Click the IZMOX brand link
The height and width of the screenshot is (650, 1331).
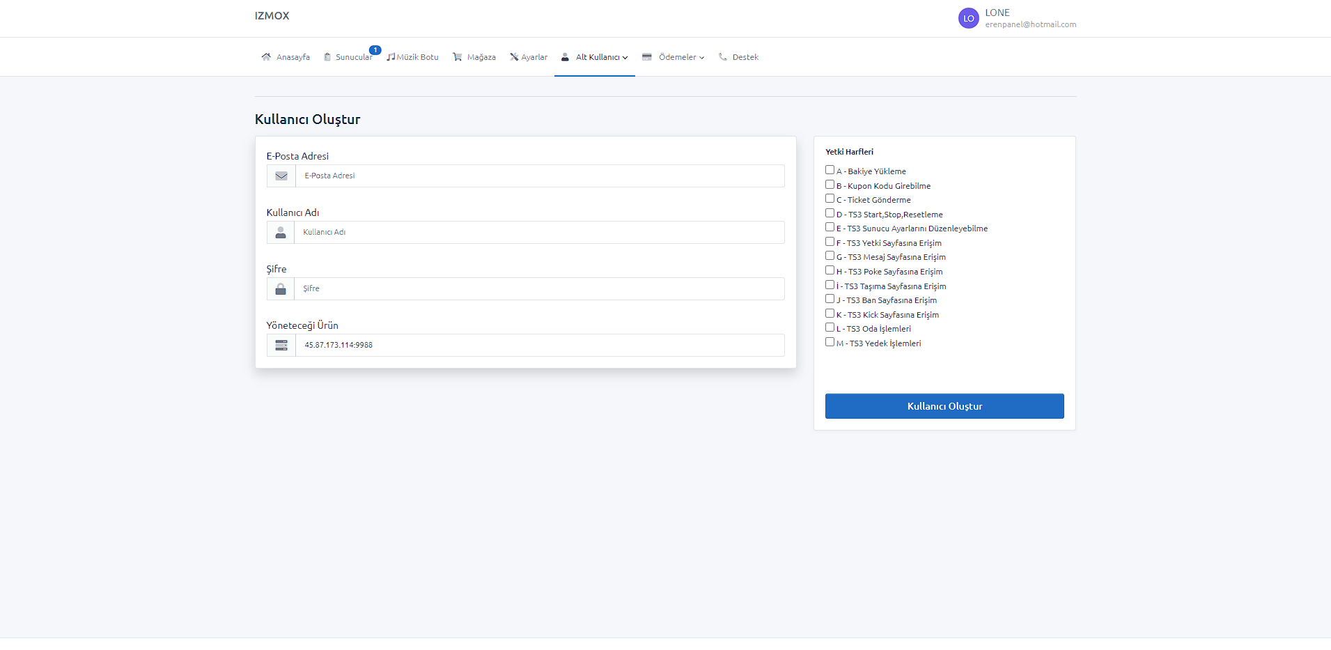click(x=272, y=16)
